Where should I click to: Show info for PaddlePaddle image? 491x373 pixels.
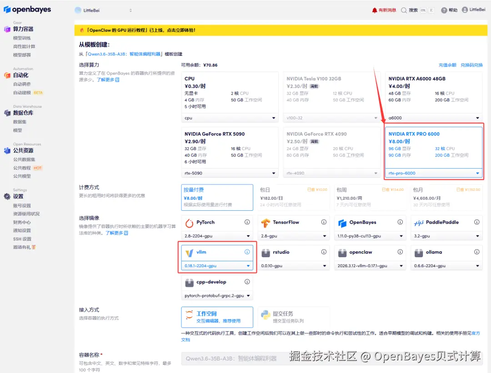tap(476, 222)
